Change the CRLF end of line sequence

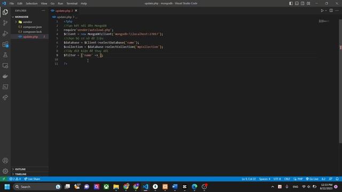(287, 179)
